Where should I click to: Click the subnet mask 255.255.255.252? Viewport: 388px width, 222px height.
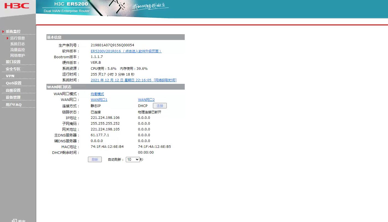pos(105,124)
